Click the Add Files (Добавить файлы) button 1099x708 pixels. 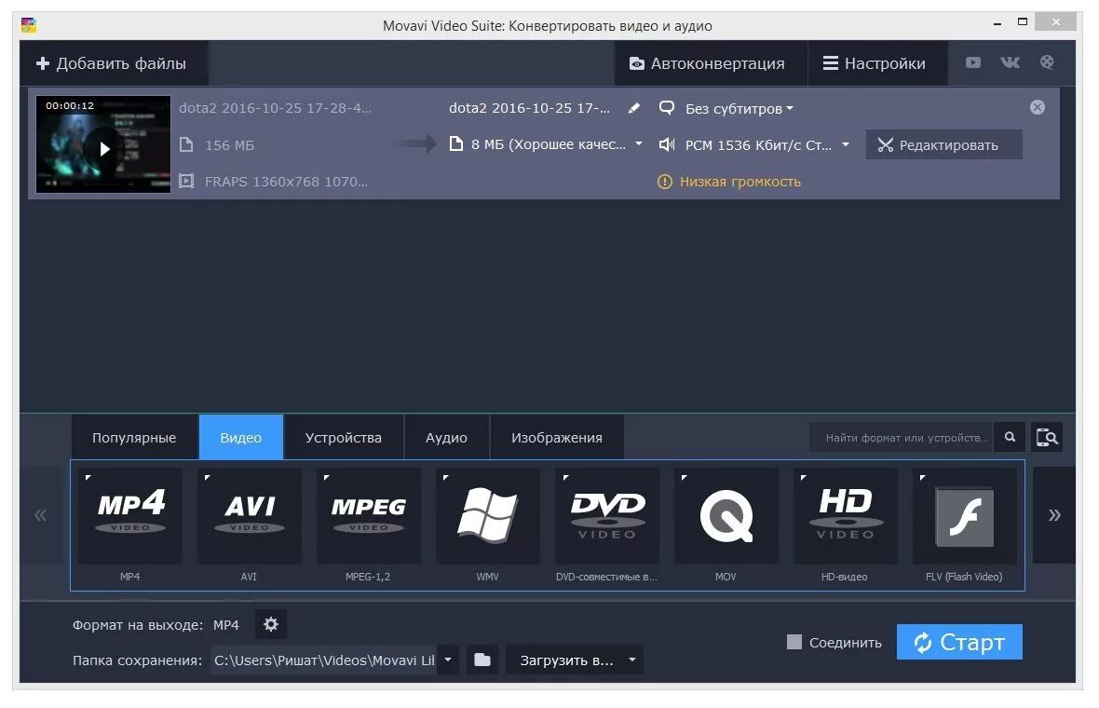coord(113,63)
